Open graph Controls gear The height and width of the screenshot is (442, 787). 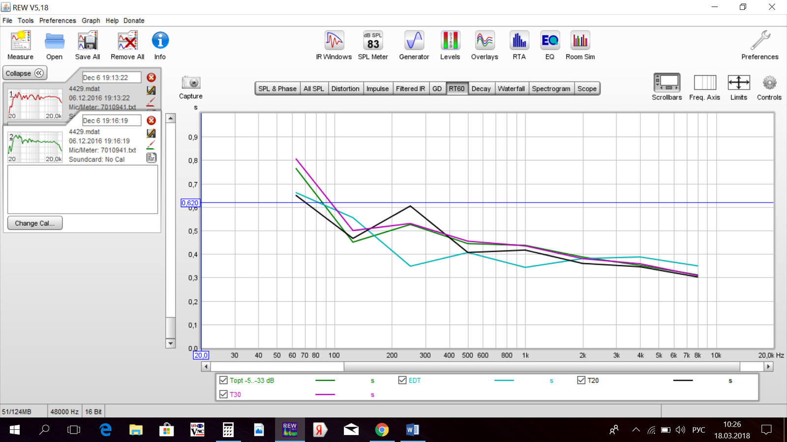769,87
